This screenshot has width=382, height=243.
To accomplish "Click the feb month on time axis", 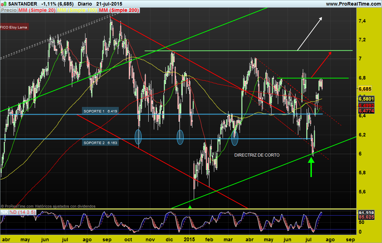I will [x=209, y=240].
